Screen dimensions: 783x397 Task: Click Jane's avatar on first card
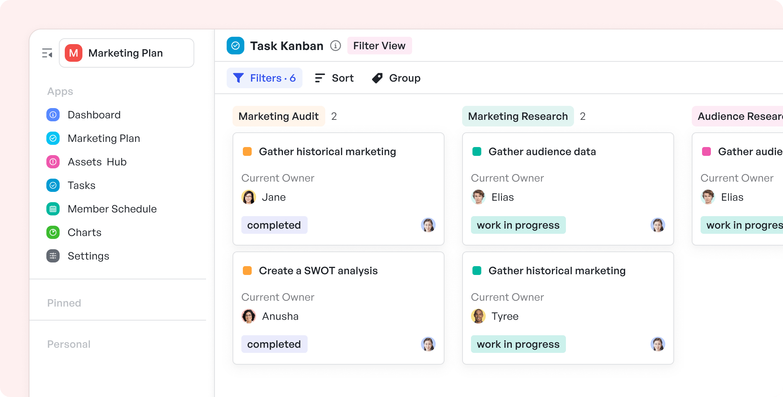click(249, 197)
